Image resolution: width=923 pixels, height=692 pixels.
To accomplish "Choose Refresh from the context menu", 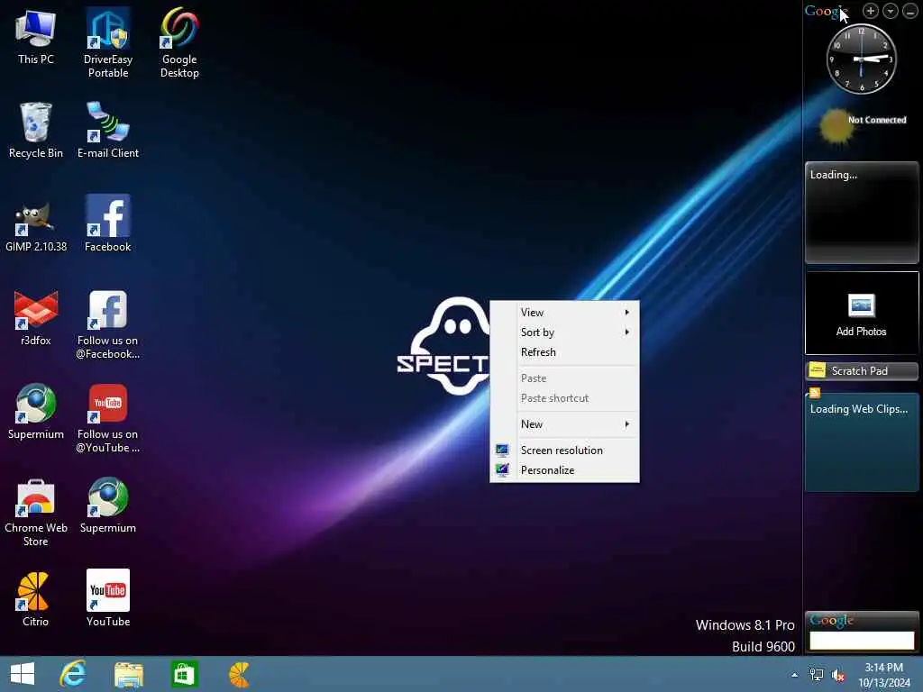I will [564, 352].
